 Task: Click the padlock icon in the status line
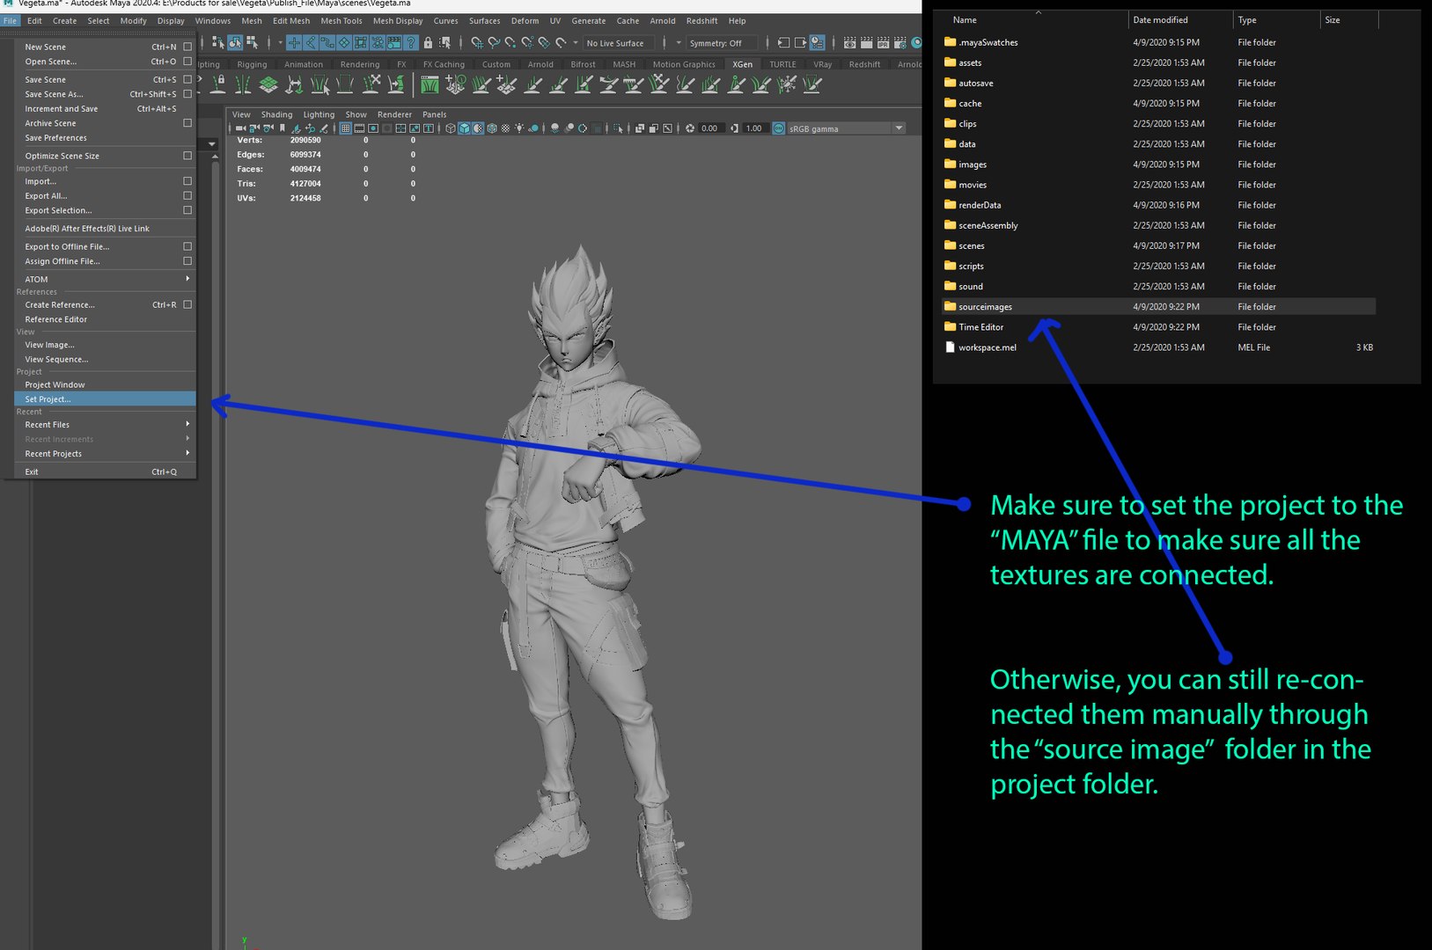coord(428,42)
